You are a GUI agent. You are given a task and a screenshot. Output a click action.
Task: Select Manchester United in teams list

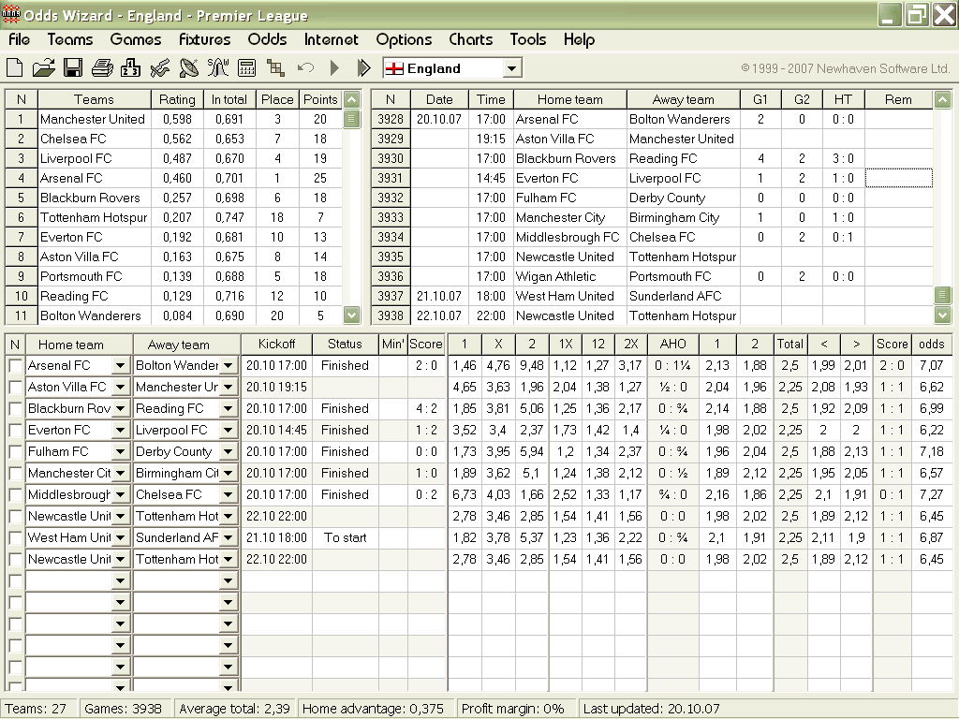[93, 119]
